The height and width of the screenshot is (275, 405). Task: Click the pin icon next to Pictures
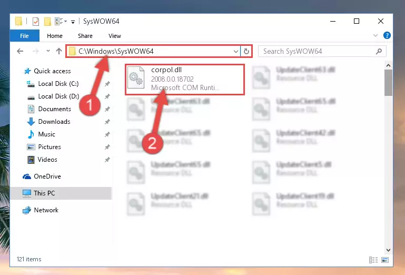pyautogui.click(x=107, y=147)
